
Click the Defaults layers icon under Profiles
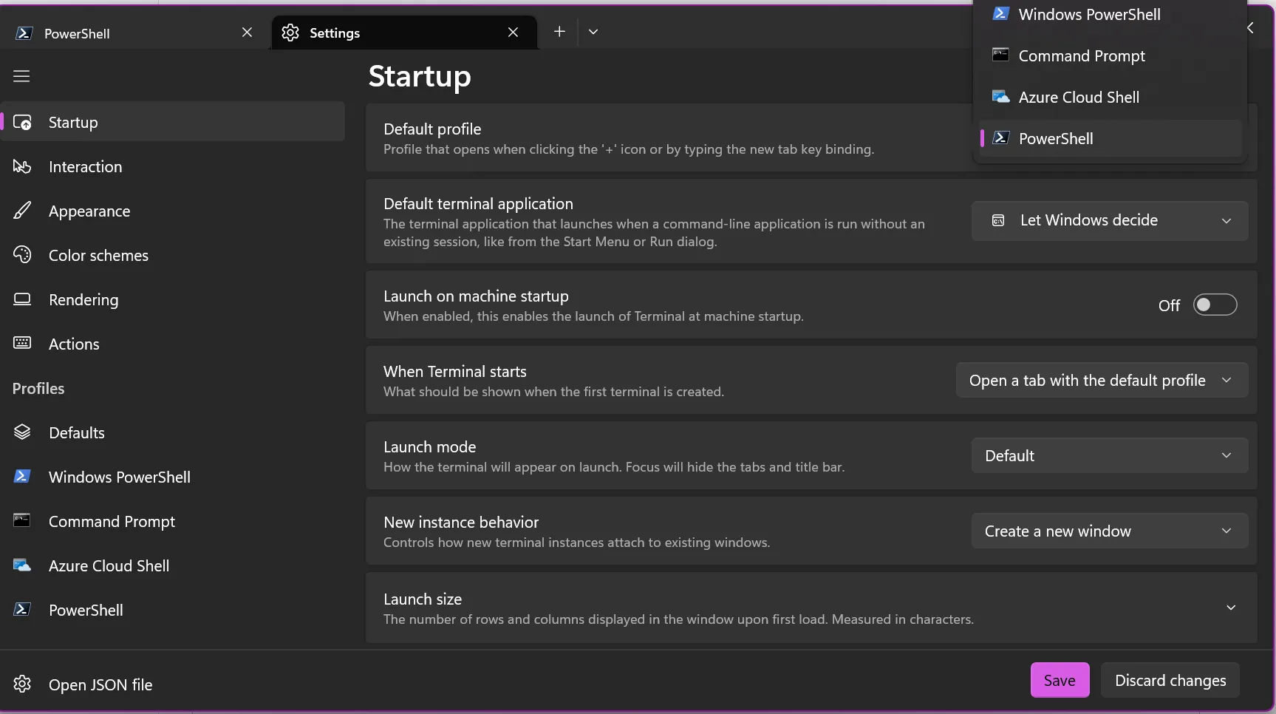coord(22,432)
